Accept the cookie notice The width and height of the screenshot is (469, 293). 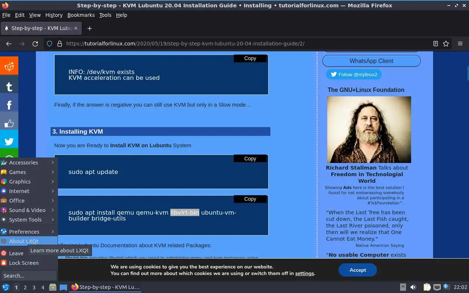tap(358, 270)
